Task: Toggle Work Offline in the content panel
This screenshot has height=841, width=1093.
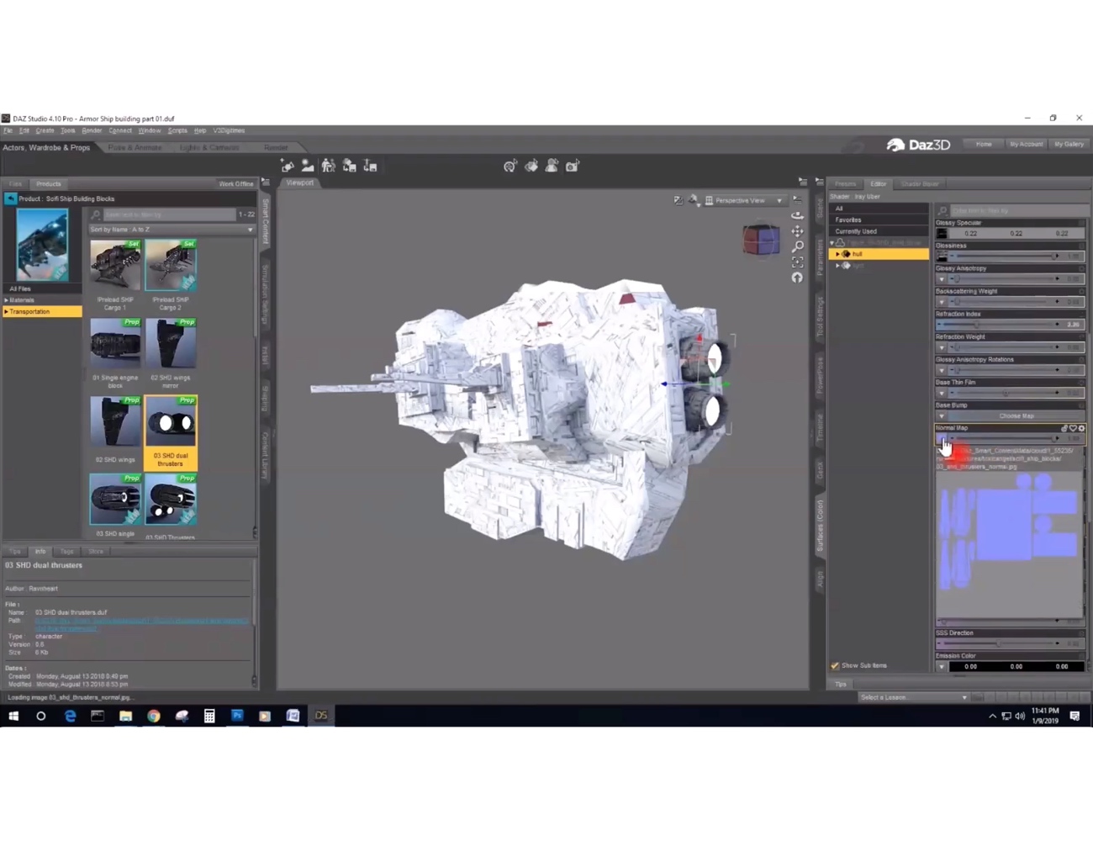Action: [236, 183]
